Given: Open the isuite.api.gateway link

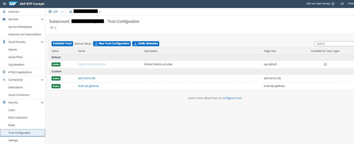Looking at the screenshot, I should tap(88, 86).
